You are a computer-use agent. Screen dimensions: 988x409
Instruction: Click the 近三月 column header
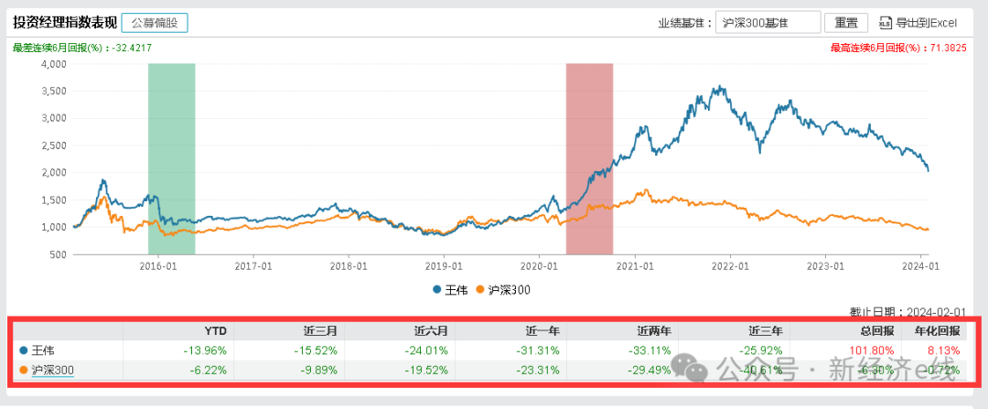(x=323, y=329)
